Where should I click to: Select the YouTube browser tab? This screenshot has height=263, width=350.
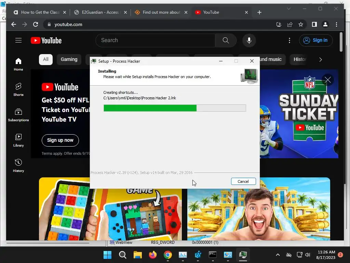coord(221,12)
